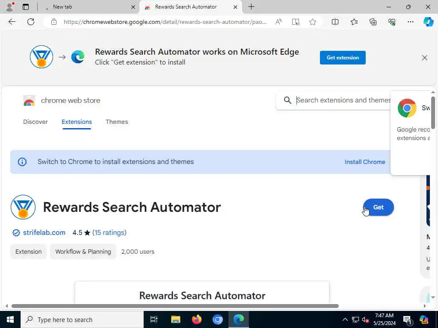Click the info icon in Chrome notice
Image resolution: width=438 pixels, height=328 pixels.
pyautogui.click(x=22, y=162)
